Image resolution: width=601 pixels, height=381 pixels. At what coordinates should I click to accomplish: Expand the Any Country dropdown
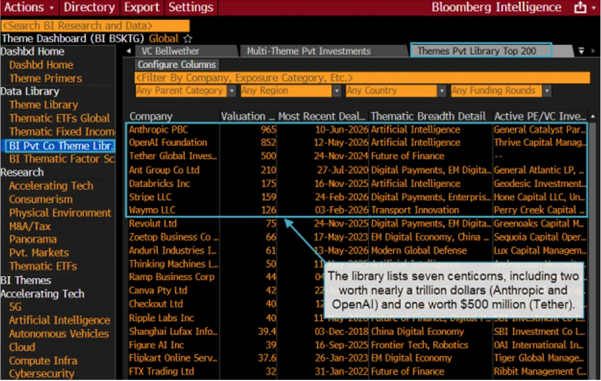pos(442,91)
